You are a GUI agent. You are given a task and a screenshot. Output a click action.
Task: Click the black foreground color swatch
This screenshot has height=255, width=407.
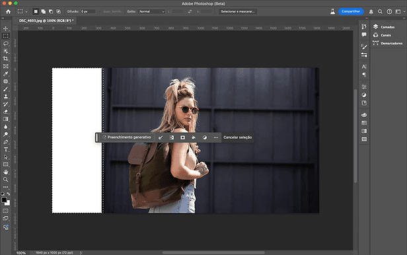[x=4, y=200]
